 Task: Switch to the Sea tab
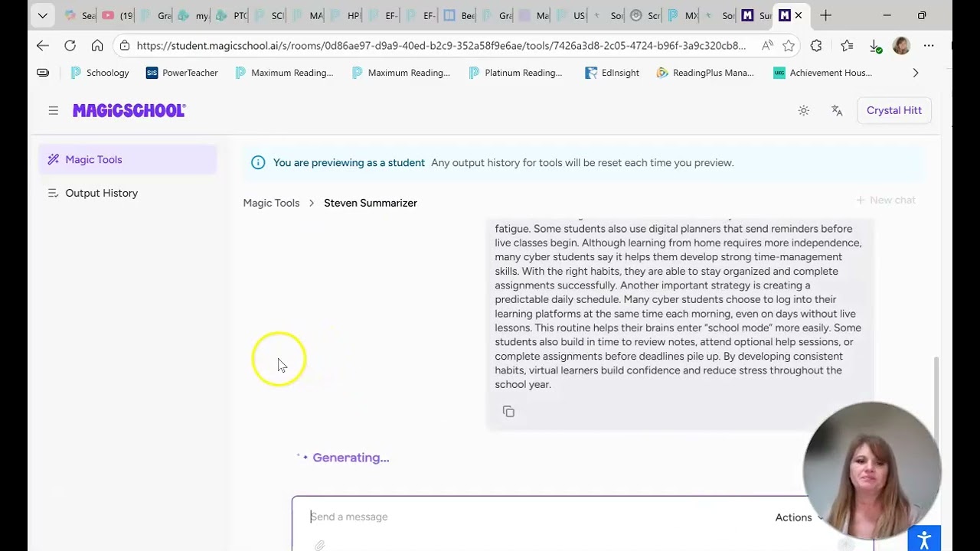[80, 15]
